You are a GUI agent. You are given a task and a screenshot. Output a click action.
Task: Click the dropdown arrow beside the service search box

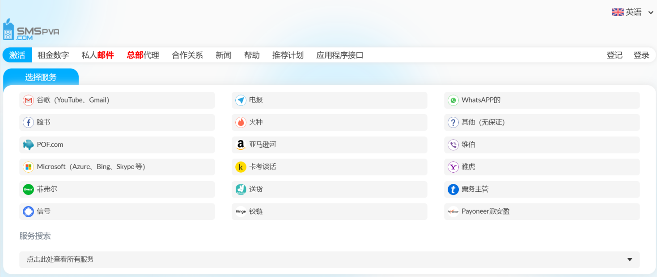tap(629, 259)
